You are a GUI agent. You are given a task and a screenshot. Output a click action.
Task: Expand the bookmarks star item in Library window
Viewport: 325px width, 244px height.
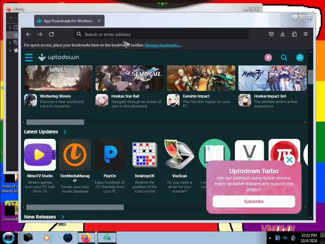[x=10, y=50]
